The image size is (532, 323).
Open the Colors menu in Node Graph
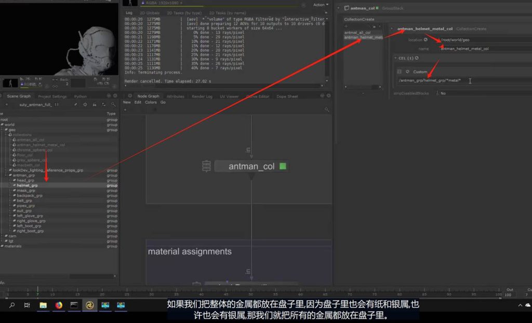[x=151, y=102]
